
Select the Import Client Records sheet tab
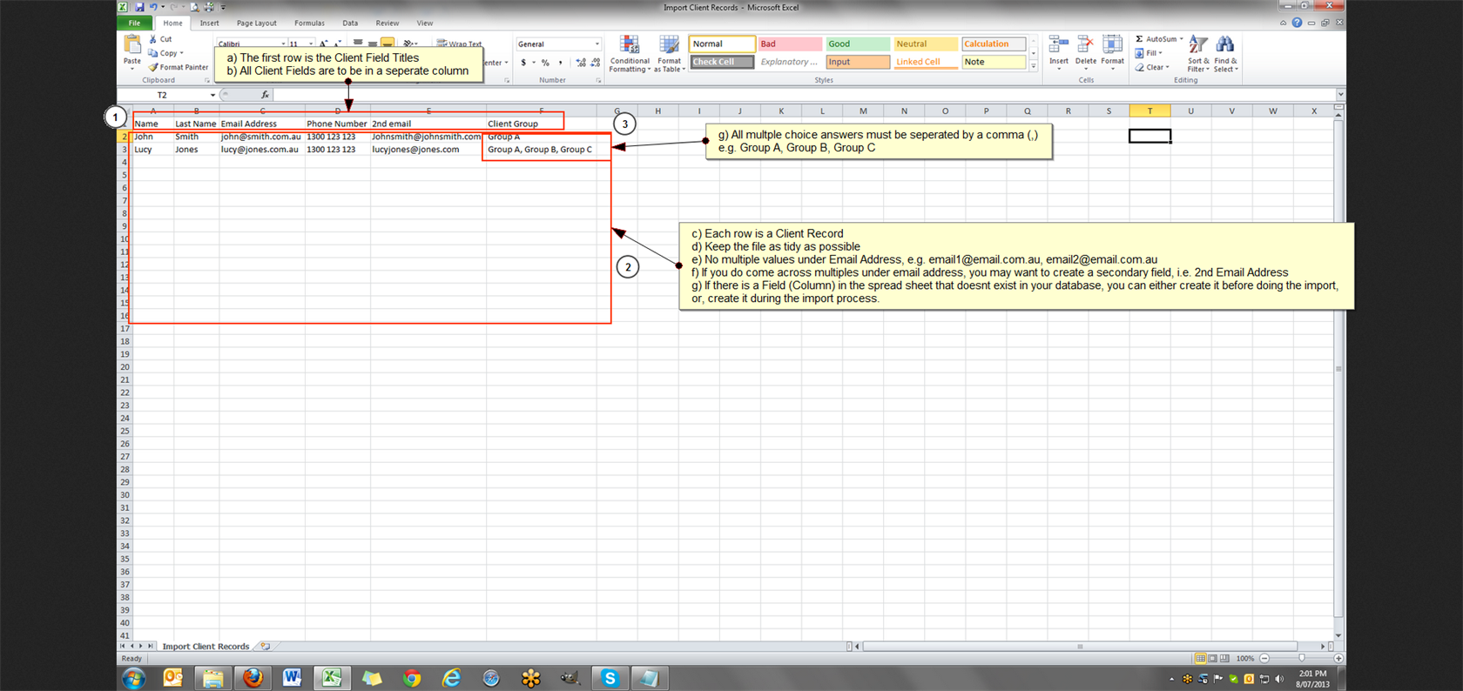(x=206, y=647)
